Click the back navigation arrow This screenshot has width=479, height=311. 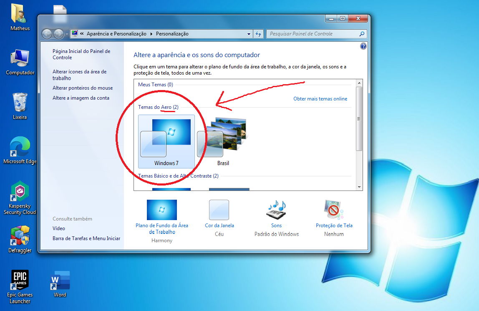pyautogui.click(x=47, y=34)
